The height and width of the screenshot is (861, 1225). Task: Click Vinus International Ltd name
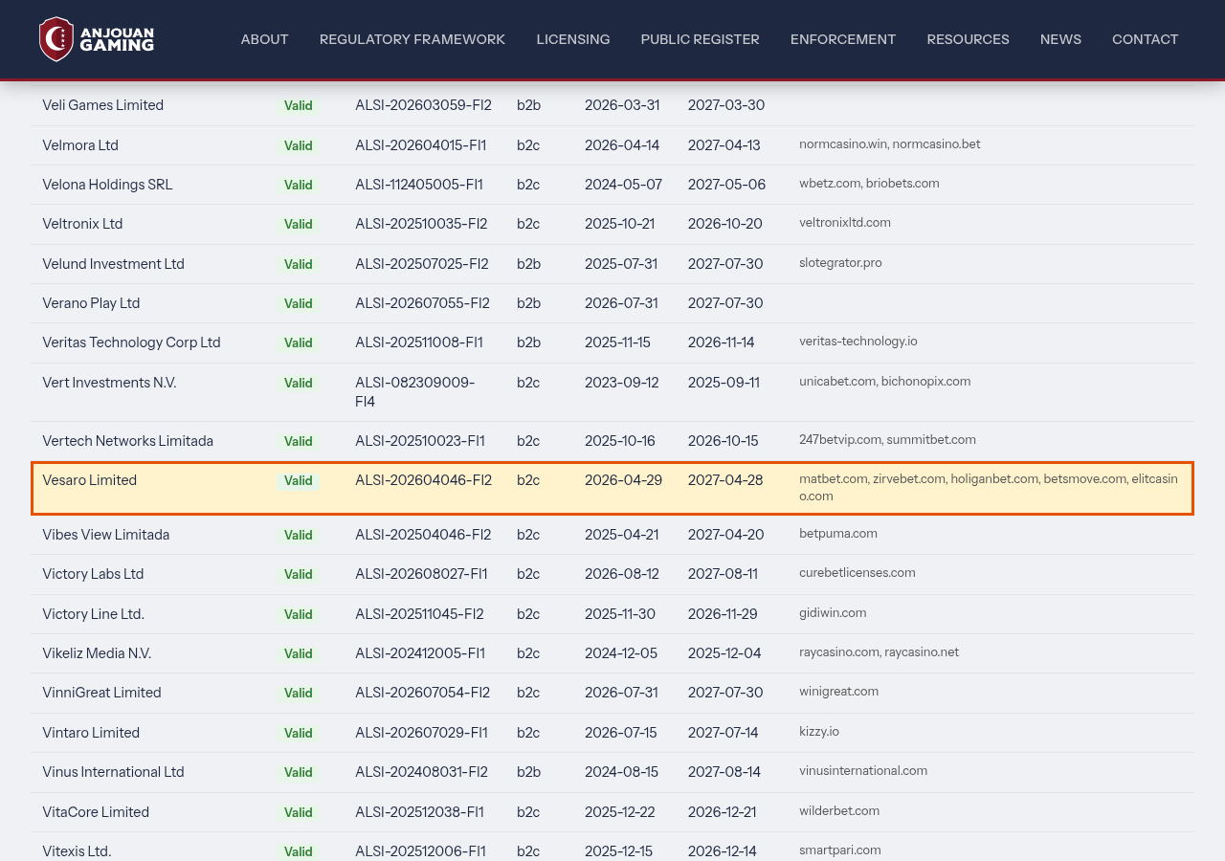pyautogui.click(x=113, y=772)
